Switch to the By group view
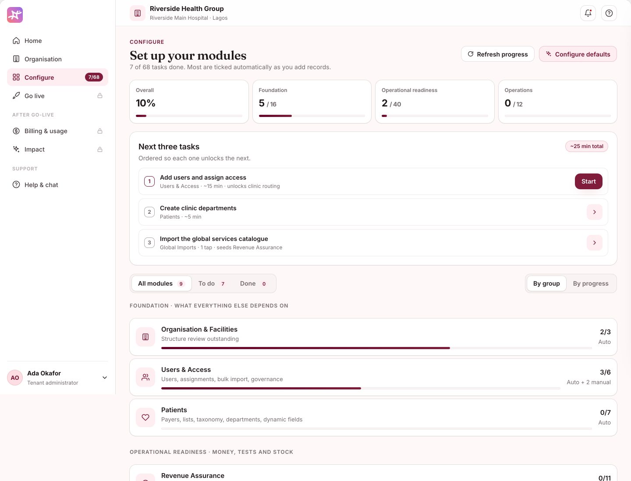 [546, 283]
